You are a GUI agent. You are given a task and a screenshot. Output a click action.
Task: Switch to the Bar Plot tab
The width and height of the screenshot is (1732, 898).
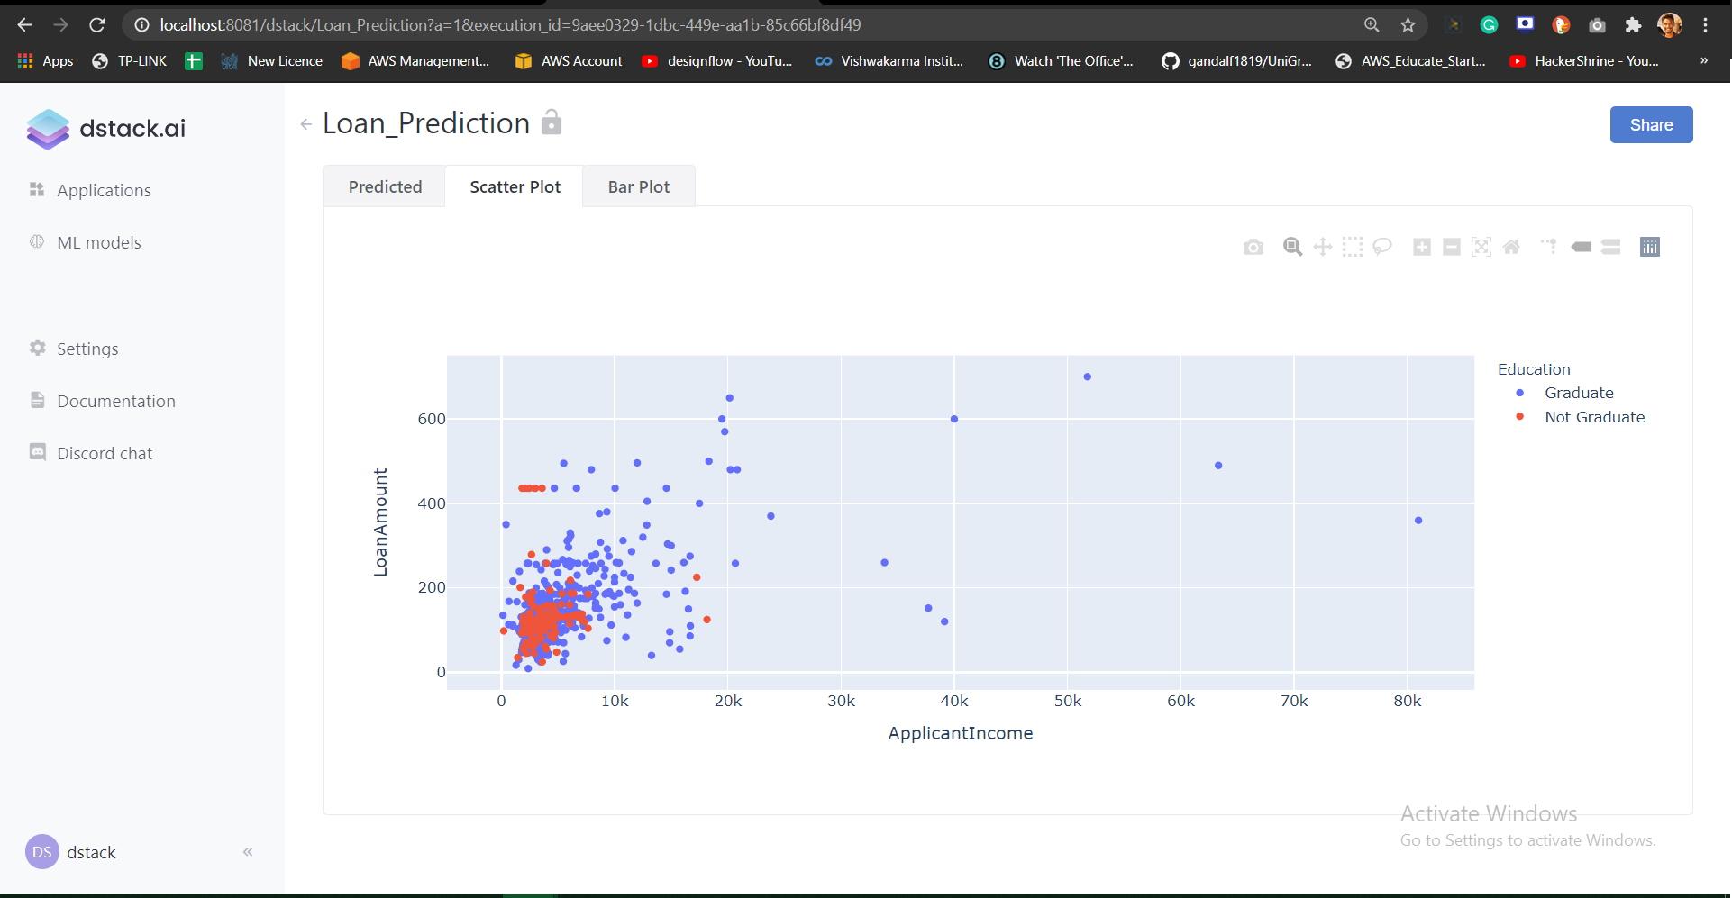pos(639,186)
